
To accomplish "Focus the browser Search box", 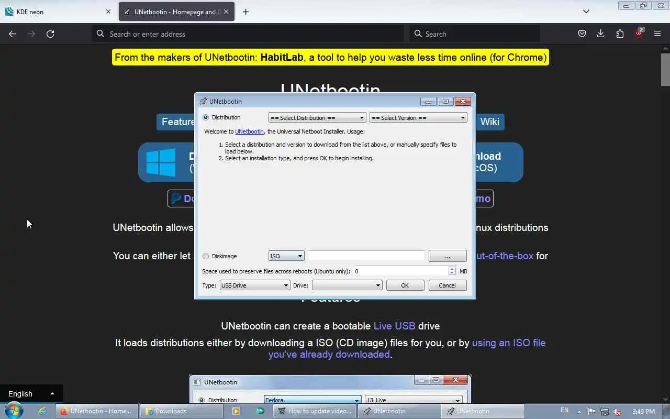I will [x=475, y=34].
